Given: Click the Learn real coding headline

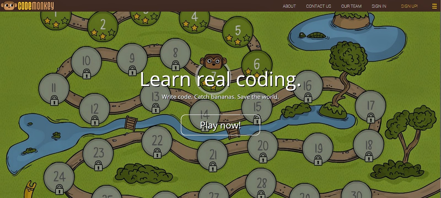Looking at the screenshot, I should [220, 79].
